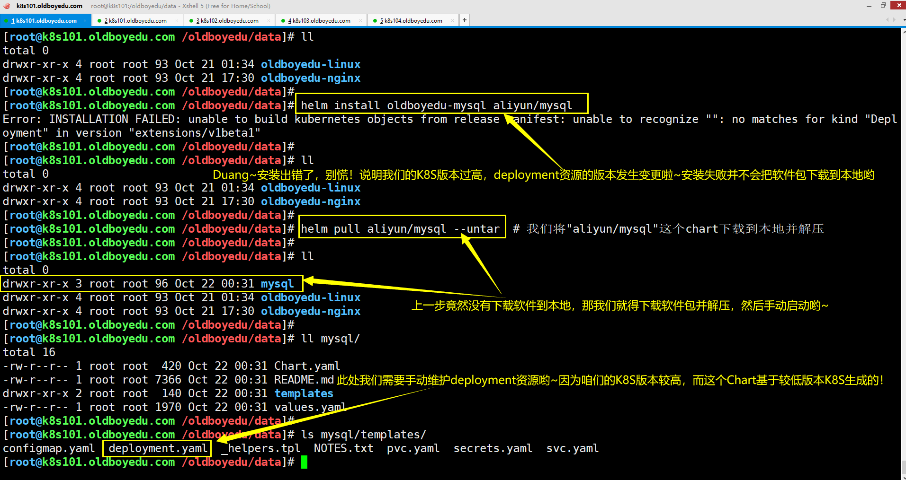Click the green cursor at the last prompt

tap(304, 462)
